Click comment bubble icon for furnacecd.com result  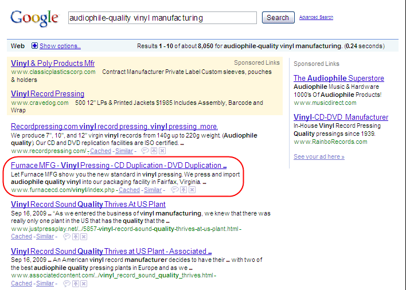(175, 190)
